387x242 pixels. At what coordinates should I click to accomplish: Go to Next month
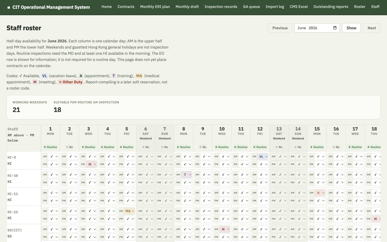pos(372,28)
